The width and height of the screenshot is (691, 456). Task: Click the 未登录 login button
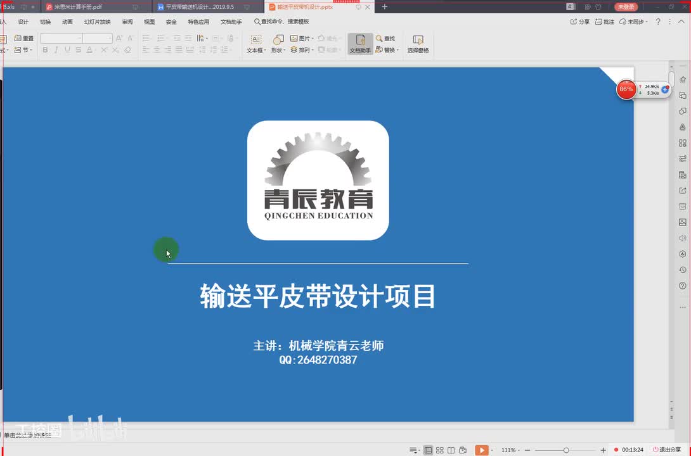626,6
